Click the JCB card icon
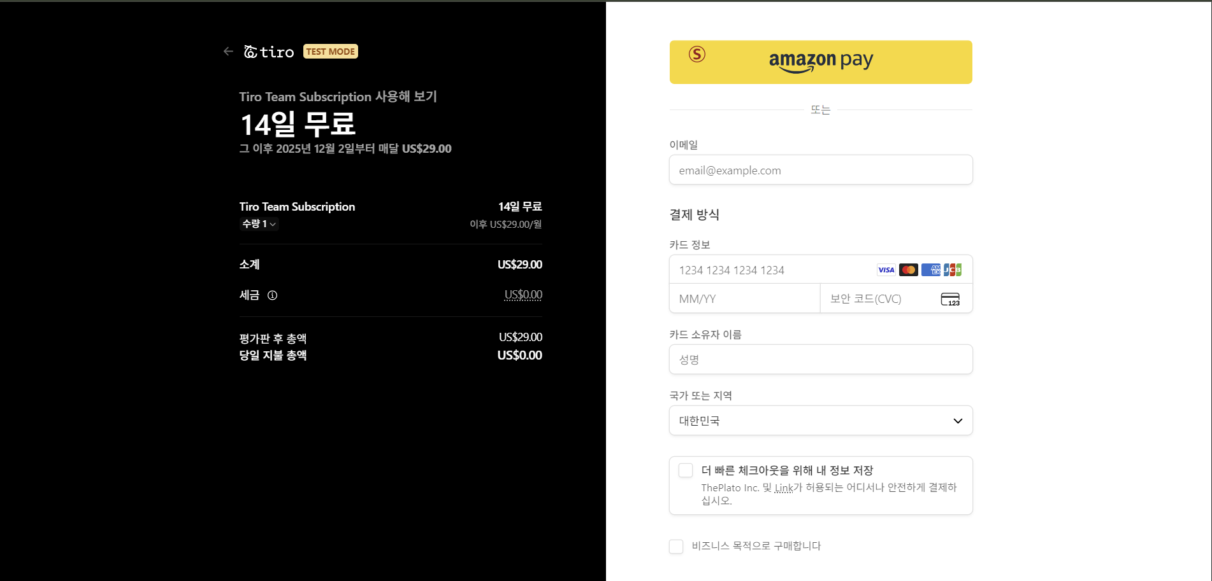1212x581 pixels. click(x=953, y=270)
